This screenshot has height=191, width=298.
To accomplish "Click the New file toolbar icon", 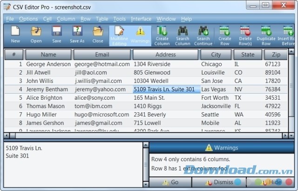I will (15, 35).
